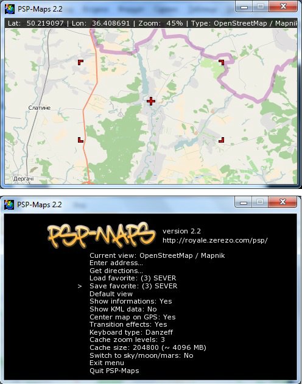Toggle Show informations: Yes
The image size is (302, 384).
pos(131,301)
